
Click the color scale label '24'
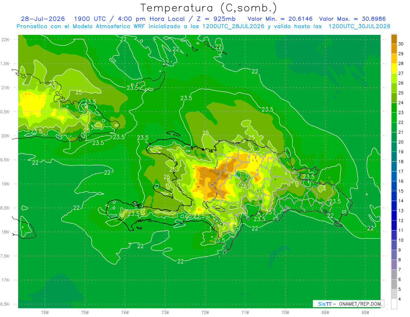pyautogui.click(x=401, y=103)
